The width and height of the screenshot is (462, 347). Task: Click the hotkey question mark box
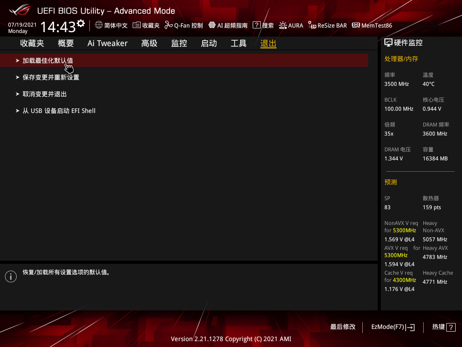click(x=451, y=327)
